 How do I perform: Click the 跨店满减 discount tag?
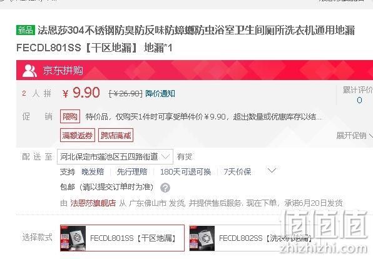[116, 135]
